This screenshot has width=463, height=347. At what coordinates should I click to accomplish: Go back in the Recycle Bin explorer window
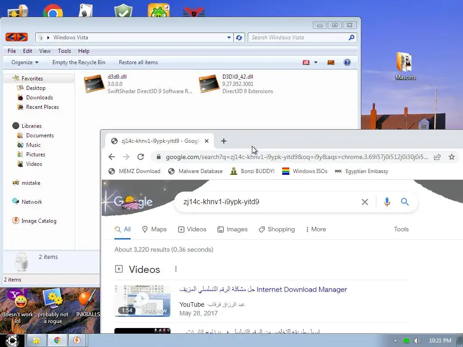coord(11,37)
